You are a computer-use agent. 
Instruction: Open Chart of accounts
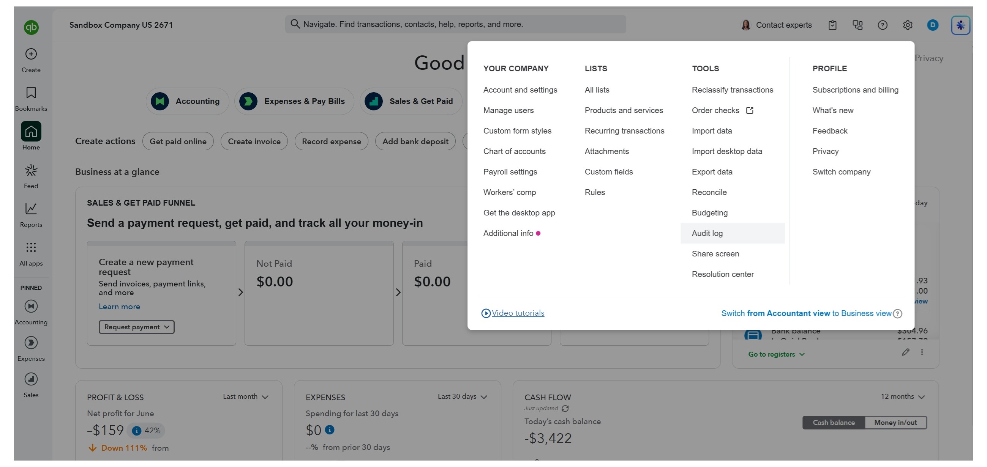coord(514,151)
